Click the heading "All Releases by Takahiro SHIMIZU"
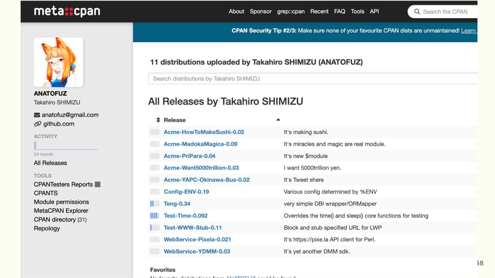 click(x=225, y=102)
